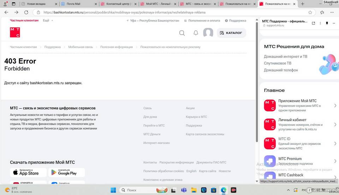The image size is (339, 195).
Task: Open File Explorer from taskbar
Action: (x=194, y=190)
